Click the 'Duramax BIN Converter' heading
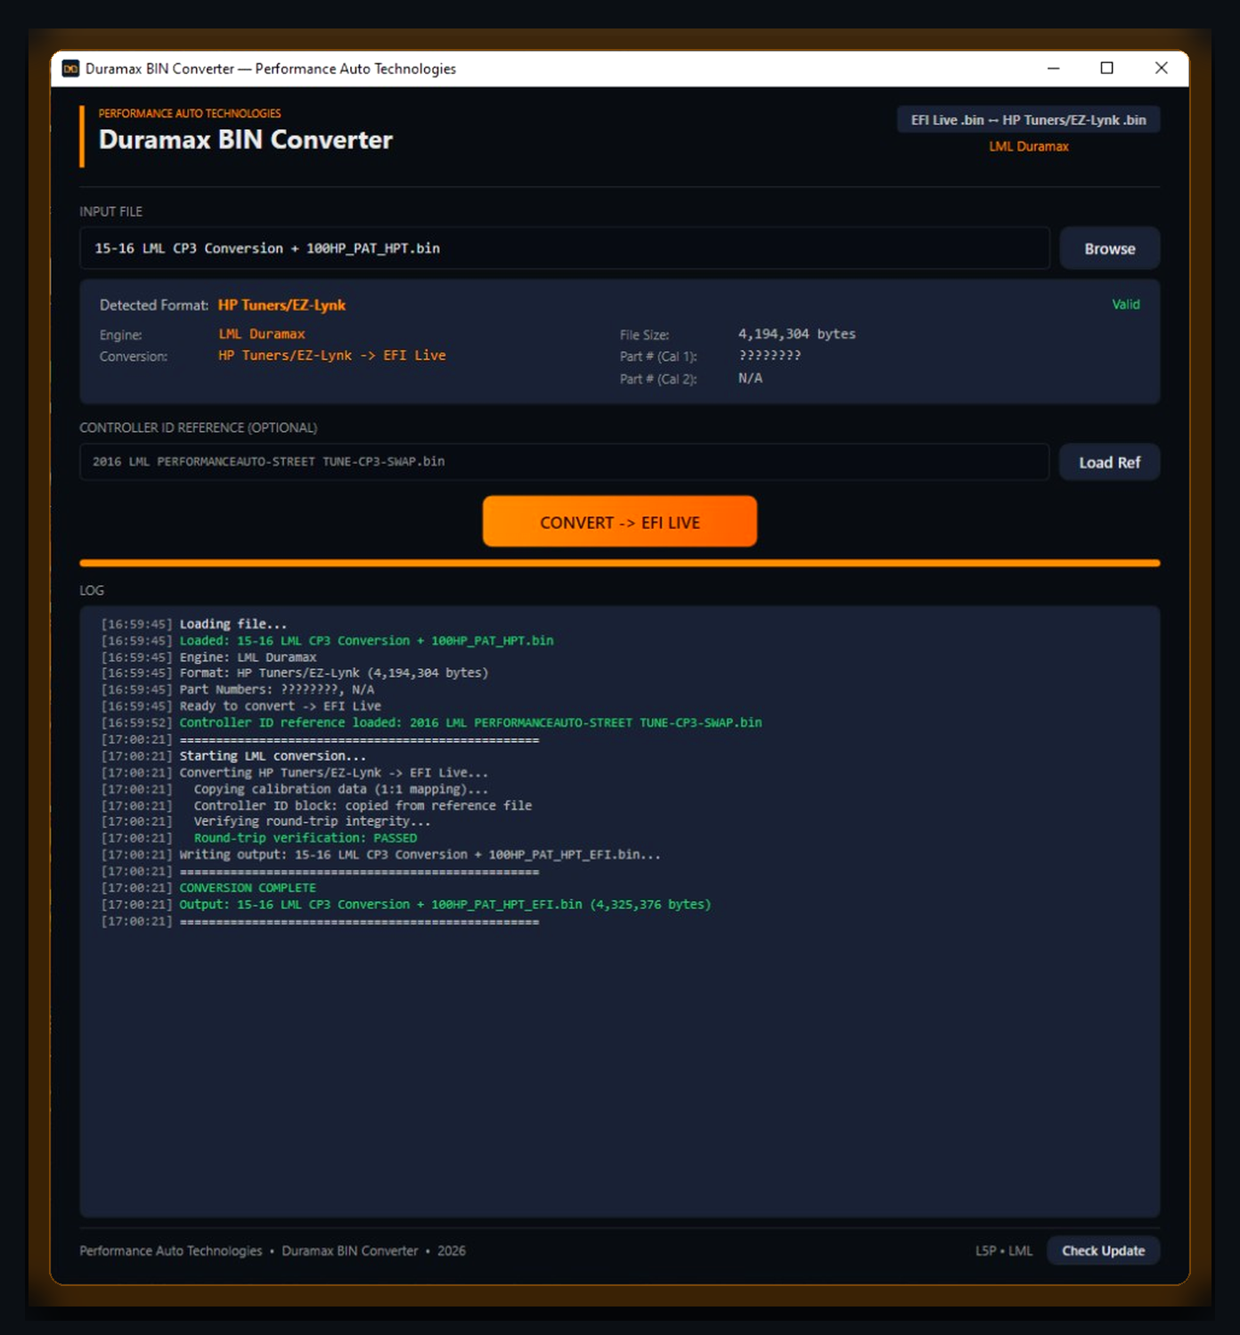1240x1335 pixels. [246, 140]
